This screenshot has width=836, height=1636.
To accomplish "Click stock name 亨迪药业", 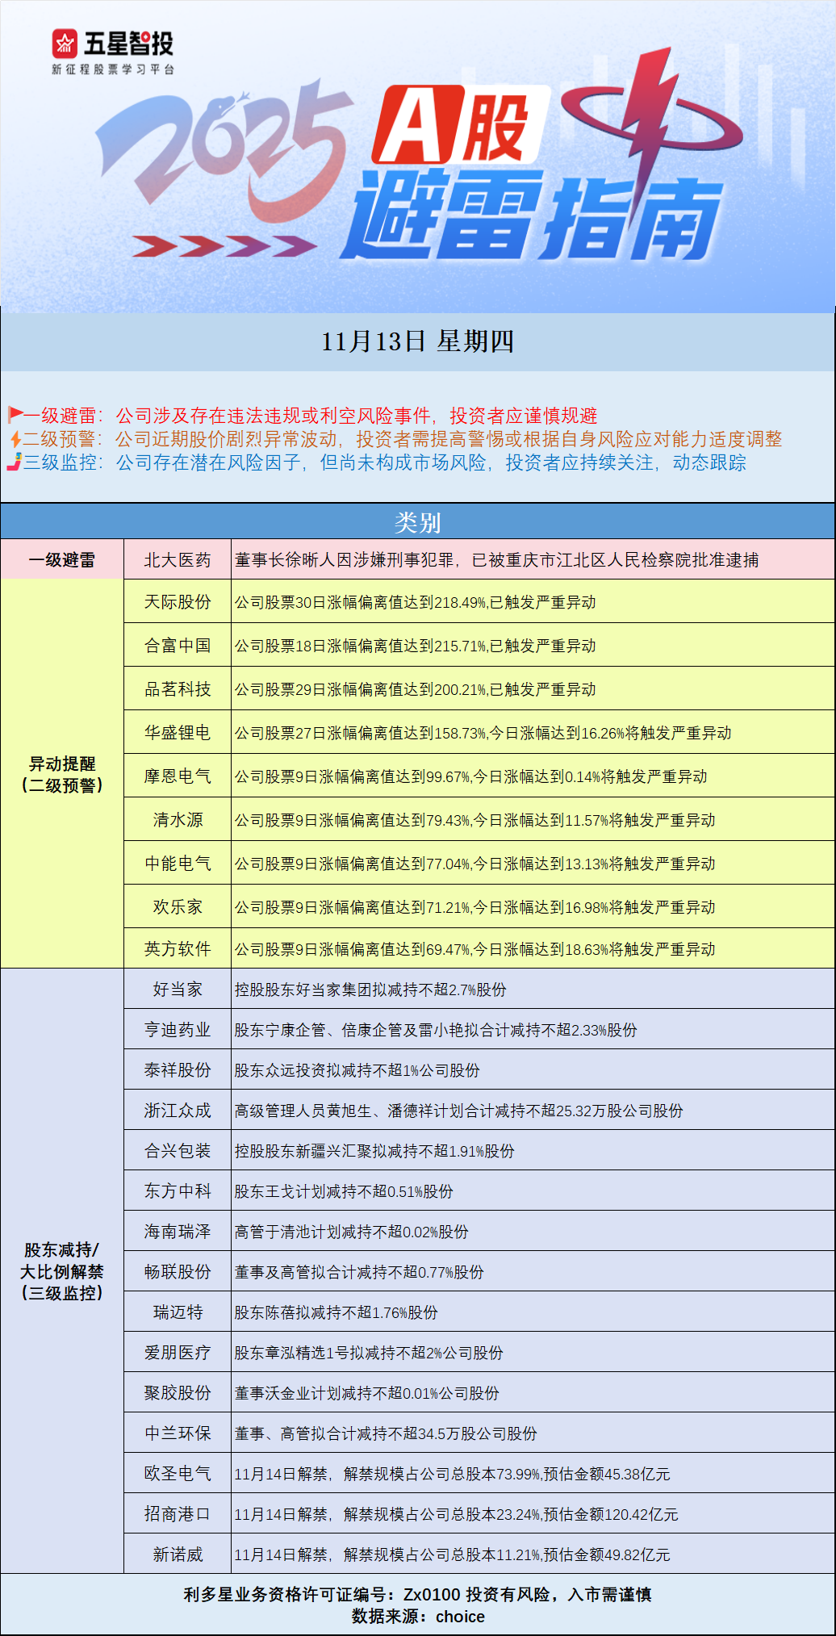I will click(178, 1029).
